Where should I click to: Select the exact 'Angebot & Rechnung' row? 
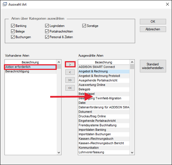pyautogui.click(x=104, y=72)
